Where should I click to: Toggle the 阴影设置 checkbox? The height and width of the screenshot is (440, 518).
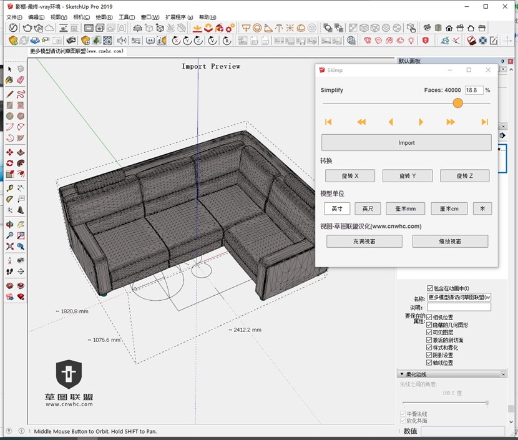click(x=429, y=355)
